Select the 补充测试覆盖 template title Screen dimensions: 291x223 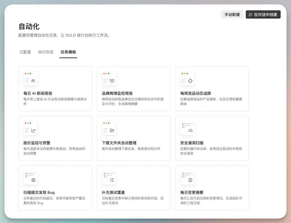click(113, 192)
